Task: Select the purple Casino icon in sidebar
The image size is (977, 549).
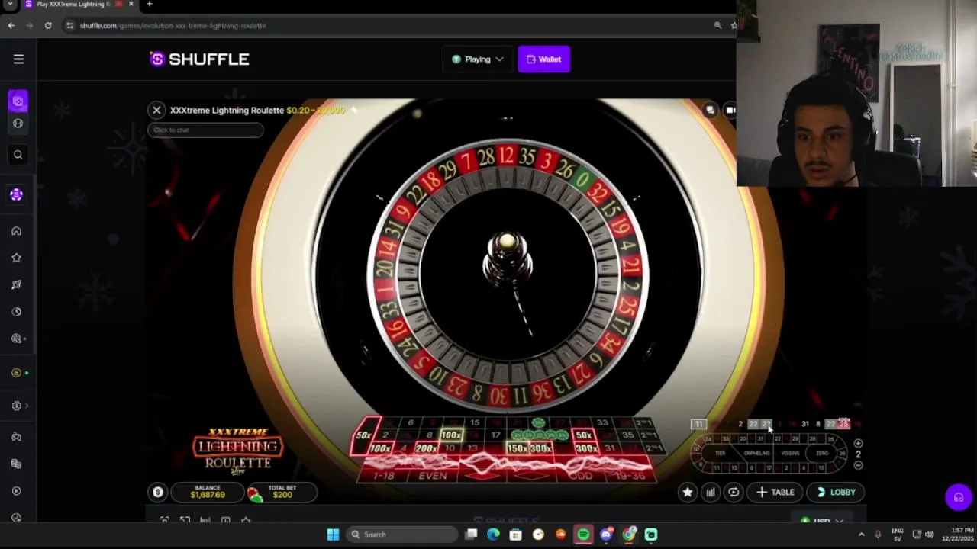Action: [18, 101]
